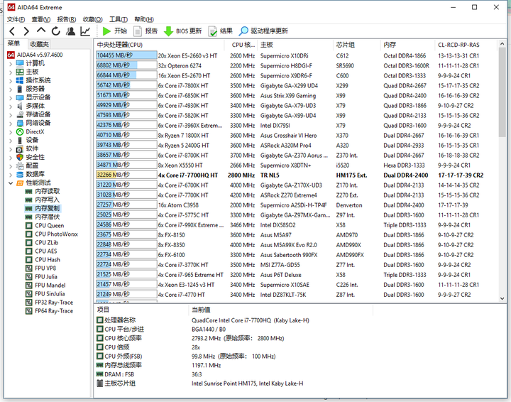The height and width of the screenshot is (402, 511).
Task: Collapse the 性能测试 tree node
Action: 11,183
